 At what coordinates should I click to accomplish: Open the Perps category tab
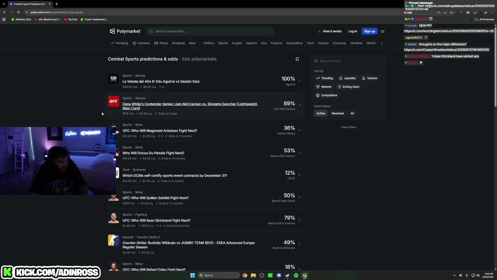coord(161,43)
